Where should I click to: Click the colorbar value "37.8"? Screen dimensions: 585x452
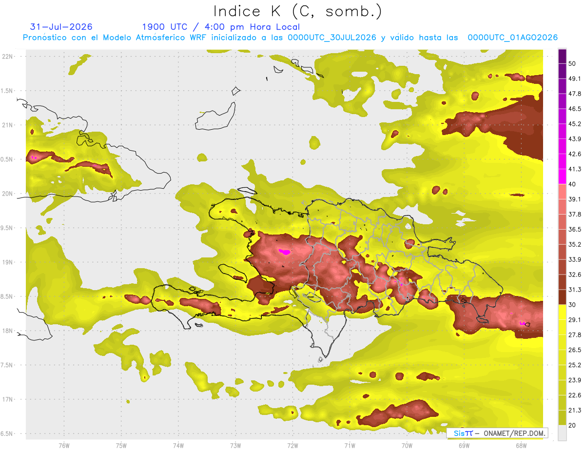coord(574,214)
